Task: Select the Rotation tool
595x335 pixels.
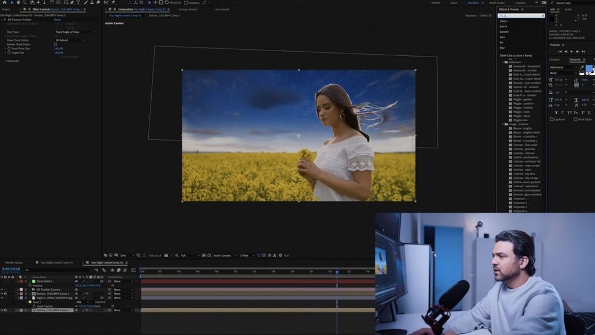Action: click(x=52, y=2)
